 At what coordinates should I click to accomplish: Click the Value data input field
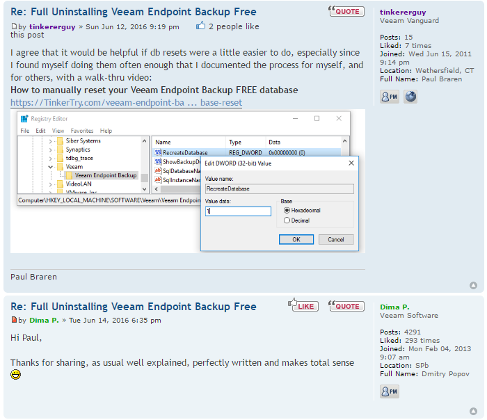238,211
